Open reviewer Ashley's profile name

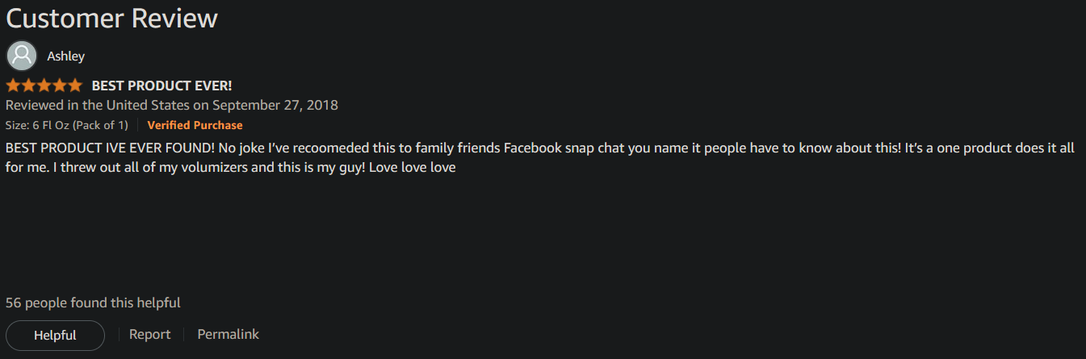pos(65,56)
